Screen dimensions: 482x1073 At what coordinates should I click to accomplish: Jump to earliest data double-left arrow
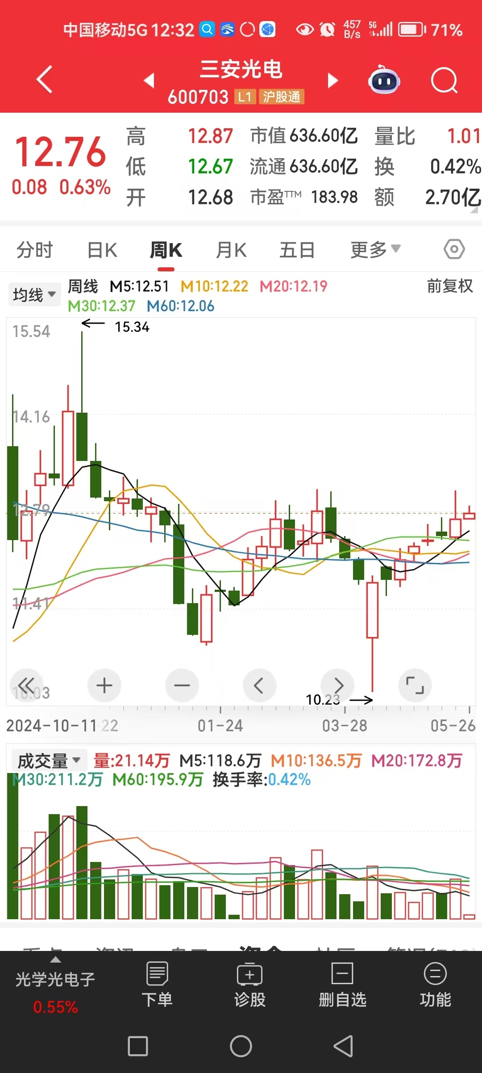(x=27, y=685)
